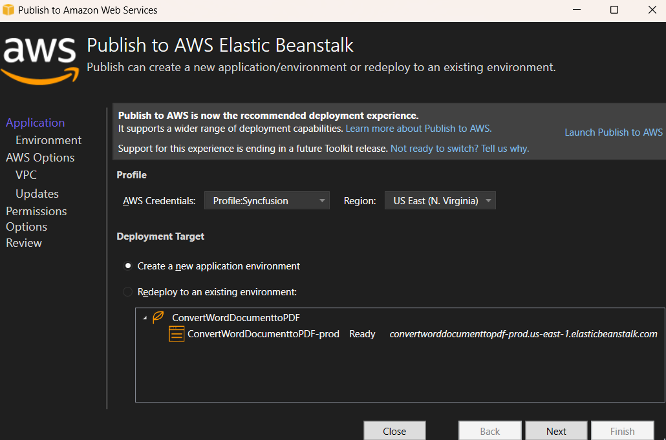Close the window with the title bar X
666x440 pixels.
click(x=652, y=10)
